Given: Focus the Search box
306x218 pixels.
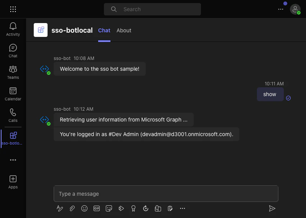Looking at the screenshot, I should 152,9.
